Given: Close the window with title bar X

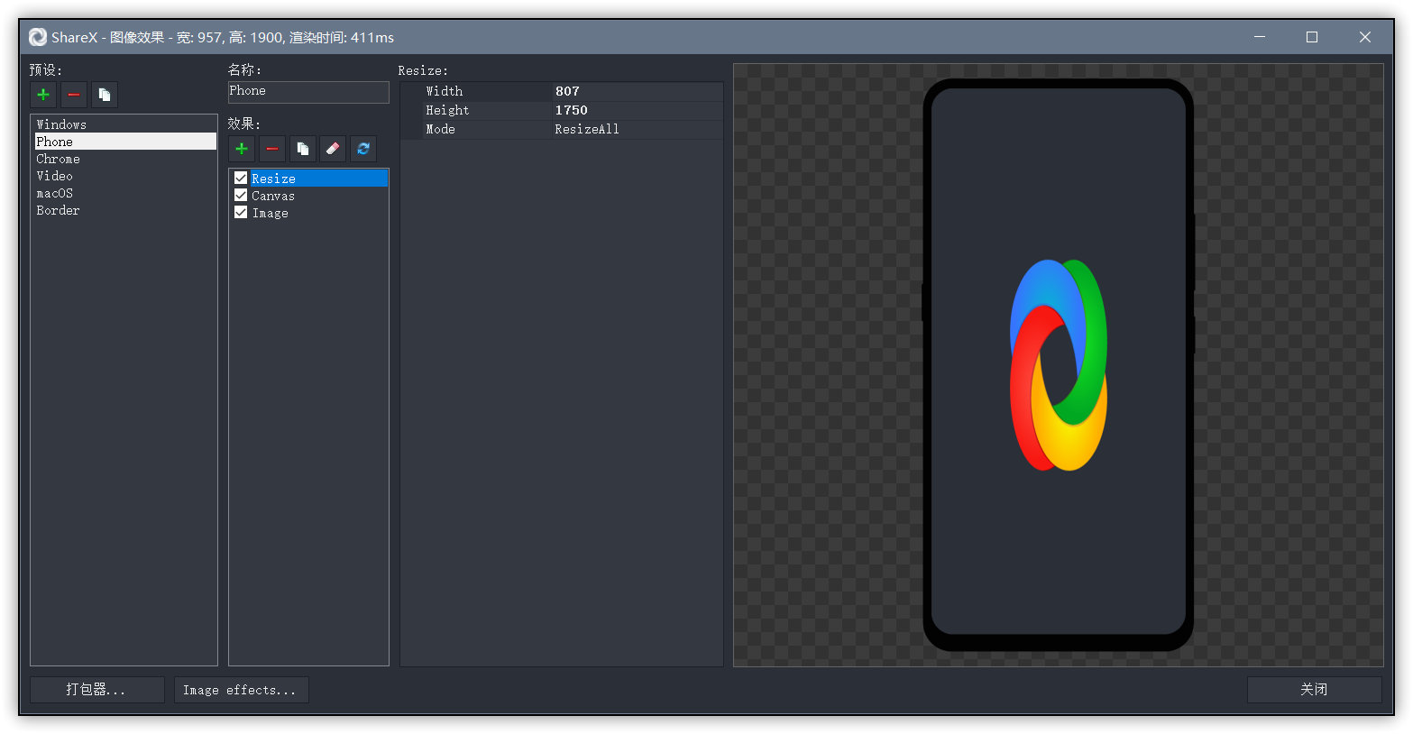Looking at the screenshot, I should tap(1364, 37).
